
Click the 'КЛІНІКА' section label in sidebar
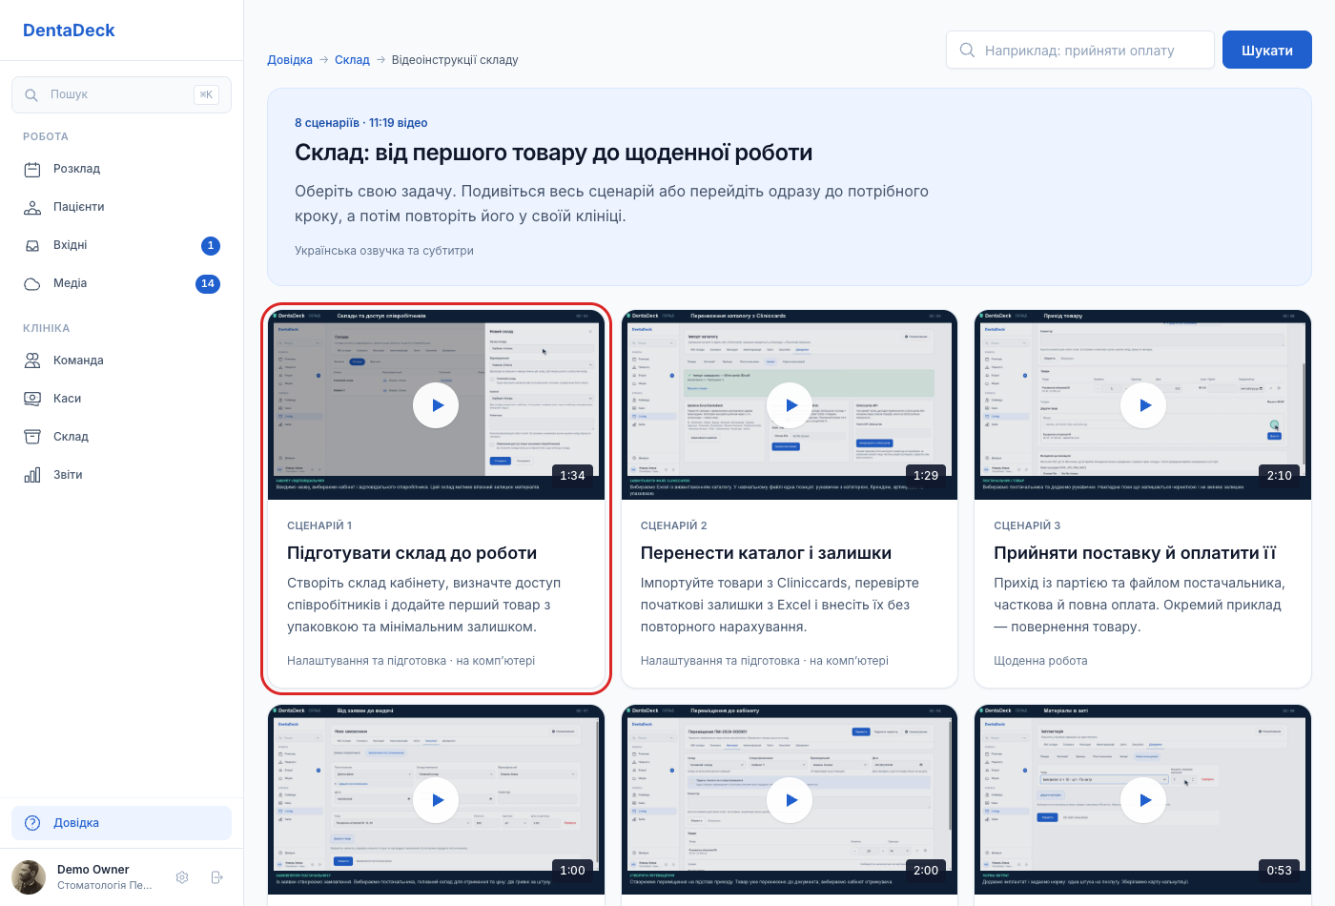tap(47, 328)
